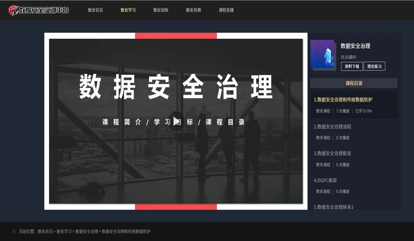Click the 数据安全治理 title beside the cover image
Viewport: 414px width, 241px height.
click(x=355, y=46)
